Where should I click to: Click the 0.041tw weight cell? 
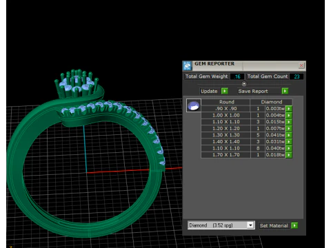point(275,135)
